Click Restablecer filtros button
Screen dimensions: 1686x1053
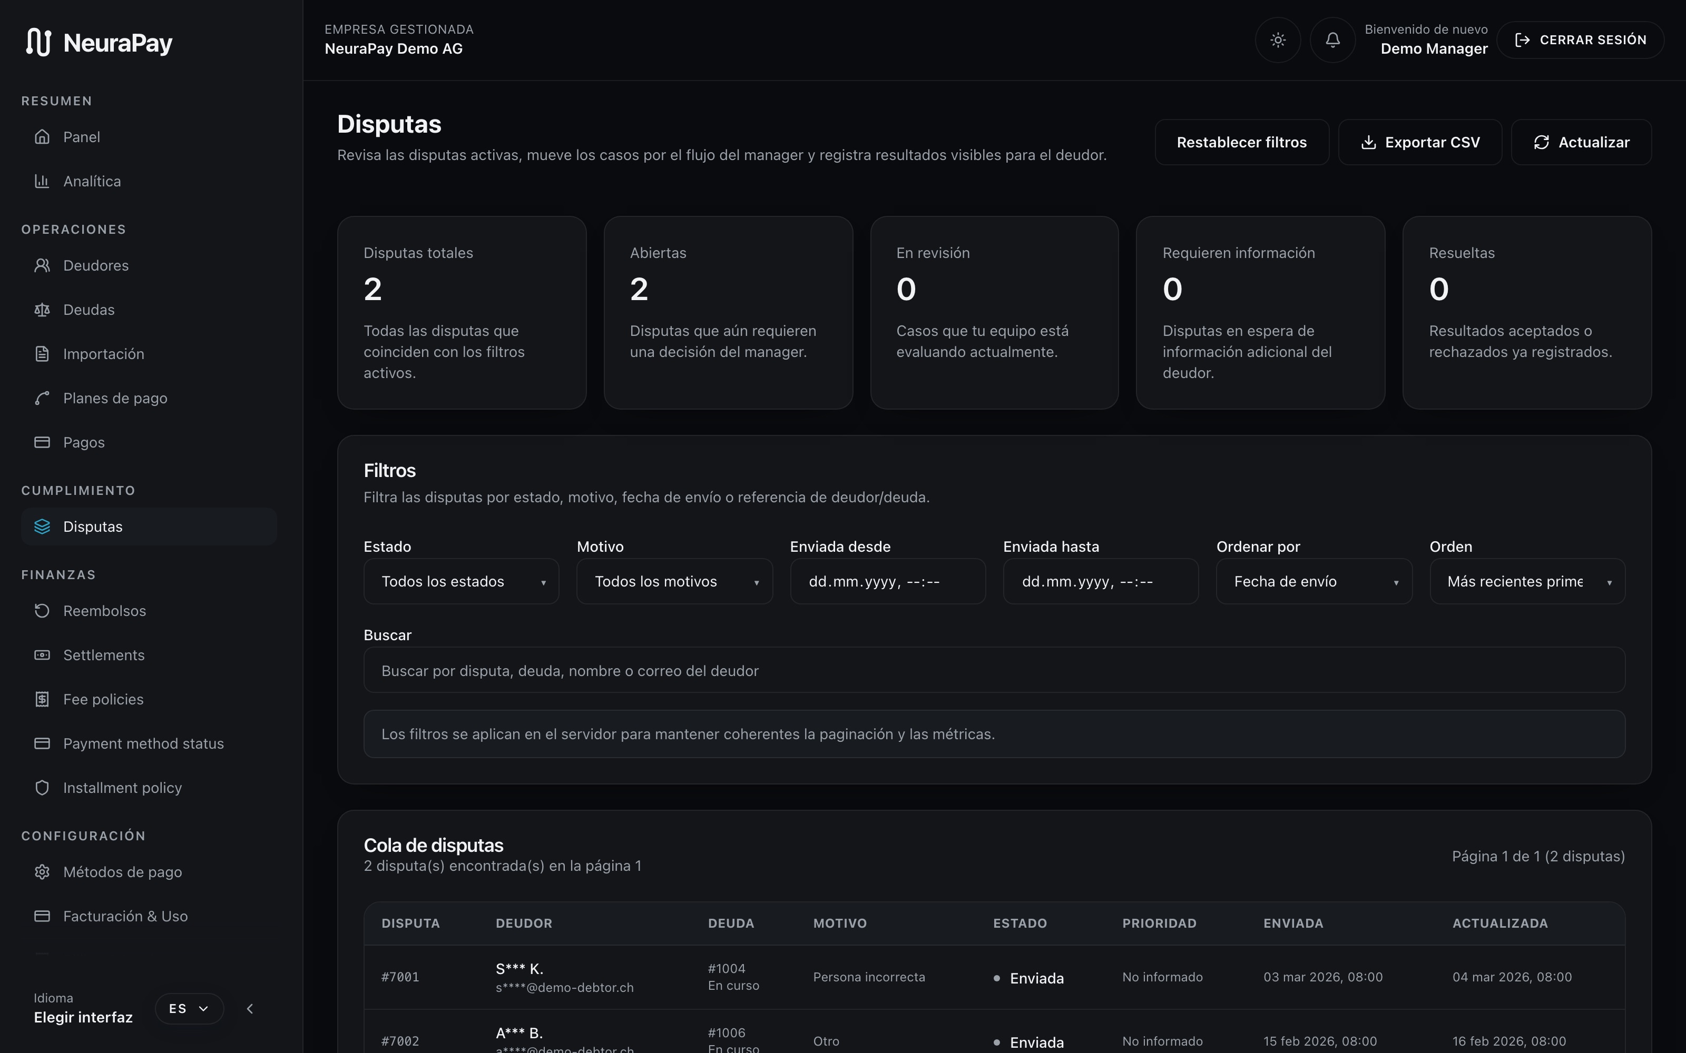point(1241,142)
